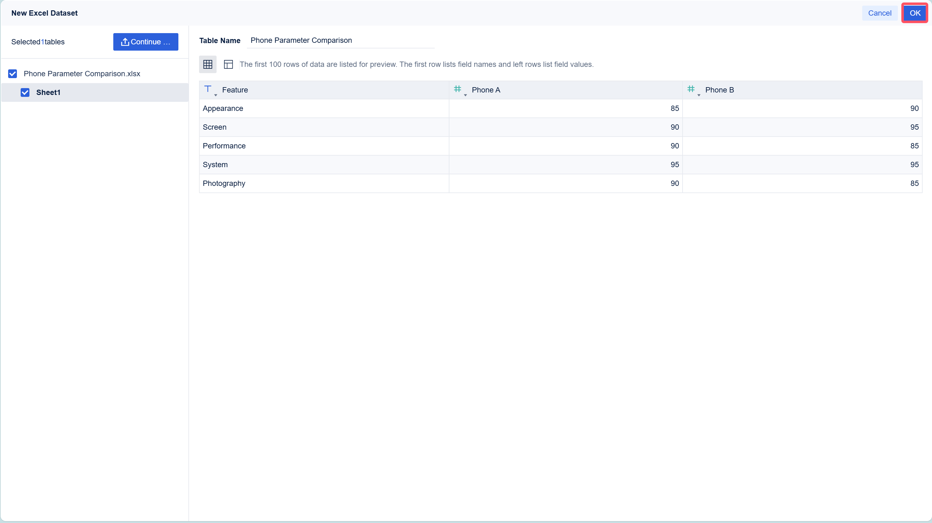The height and width of the screenshot is (523, 932).
Task: Select Sheet1 in the file tree
Action: pyautogui.click(x=48, y=92)
